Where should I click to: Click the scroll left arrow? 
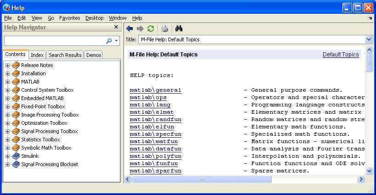(x=128, y=179)
